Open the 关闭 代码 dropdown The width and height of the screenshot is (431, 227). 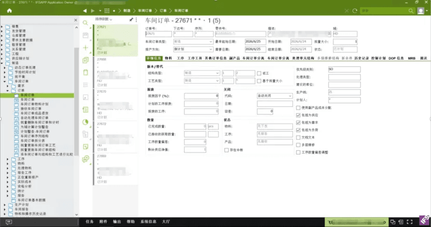click(274, 96)
